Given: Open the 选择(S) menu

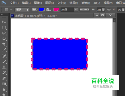Looking at the screenshot, I should 74,3.
